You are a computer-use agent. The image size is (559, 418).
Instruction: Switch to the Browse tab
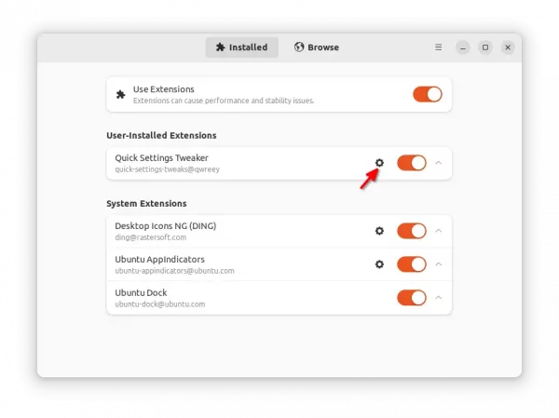[x=317, y=47]
